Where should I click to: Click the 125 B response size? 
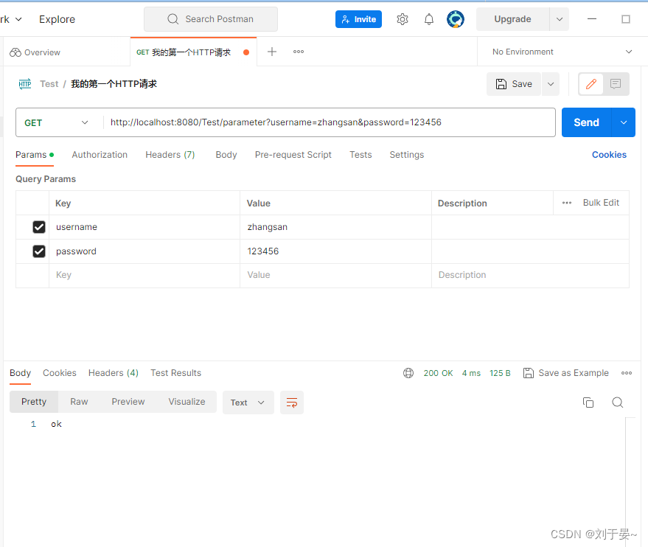(500, 373)
